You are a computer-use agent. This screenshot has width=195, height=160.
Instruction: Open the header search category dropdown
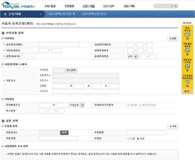(x=172, y=6)
